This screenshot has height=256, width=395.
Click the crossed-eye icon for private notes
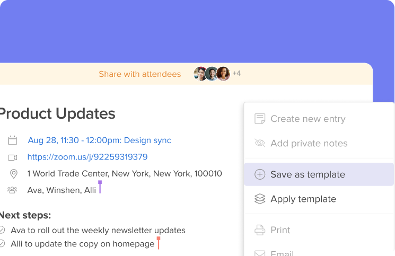click(x=260, y=143)
